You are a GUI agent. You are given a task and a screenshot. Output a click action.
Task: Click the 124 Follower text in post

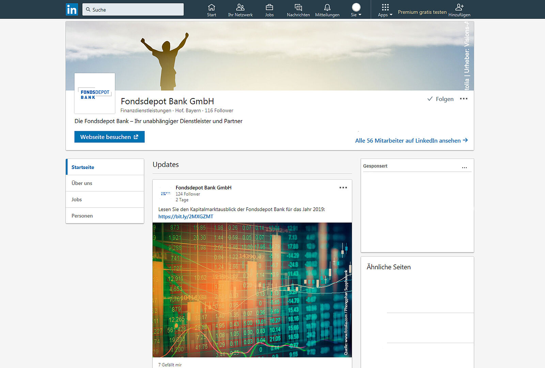188,194
